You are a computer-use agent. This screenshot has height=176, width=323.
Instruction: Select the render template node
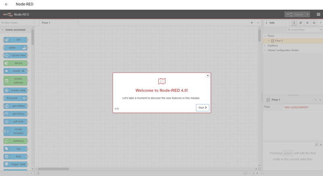click(x=15, y=131)
